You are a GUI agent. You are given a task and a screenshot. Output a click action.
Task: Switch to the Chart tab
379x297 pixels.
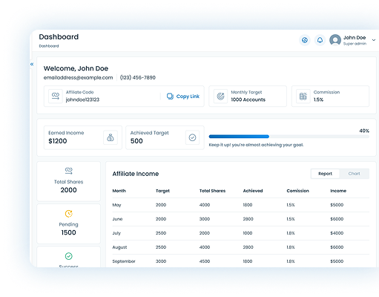tap(354, 174)
